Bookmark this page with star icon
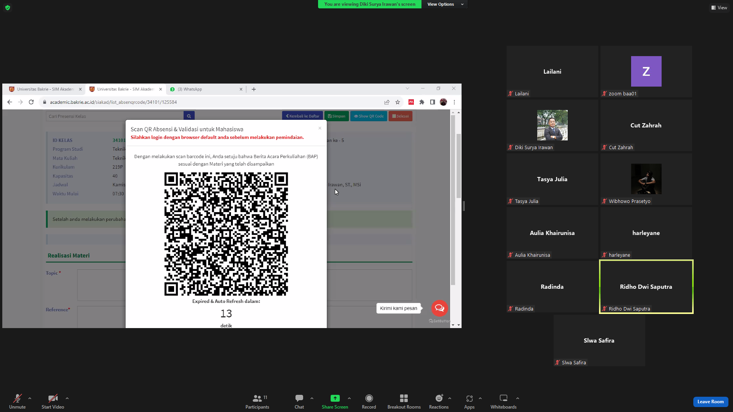This screenshot has height=412, width=733. point(398,102)
